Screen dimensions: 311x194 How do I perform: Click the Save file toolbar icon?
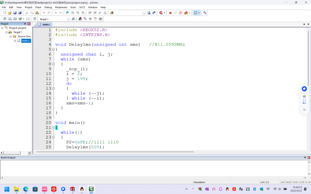15,13
